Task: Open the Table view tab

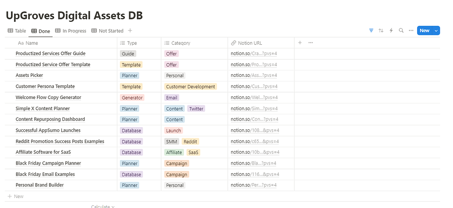Action: point(17,31)
